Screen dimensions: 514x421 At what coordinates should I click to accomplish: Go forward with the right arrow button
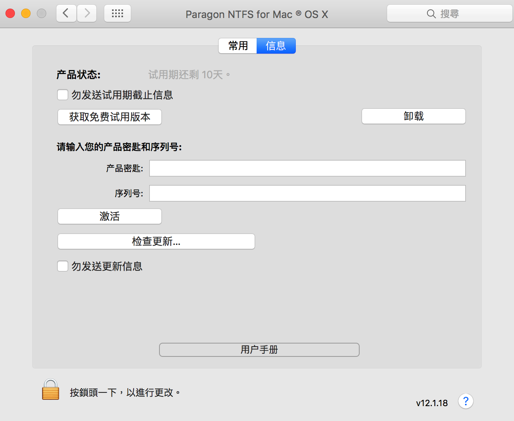click(87, 14)
